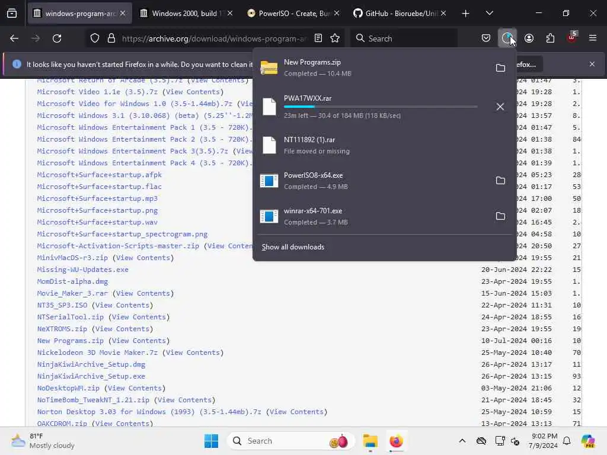Screen dimensions: 607x455
Task: Open NinjaKiwiArchive_Setup.exe link
Action: [x=91, y=376]
